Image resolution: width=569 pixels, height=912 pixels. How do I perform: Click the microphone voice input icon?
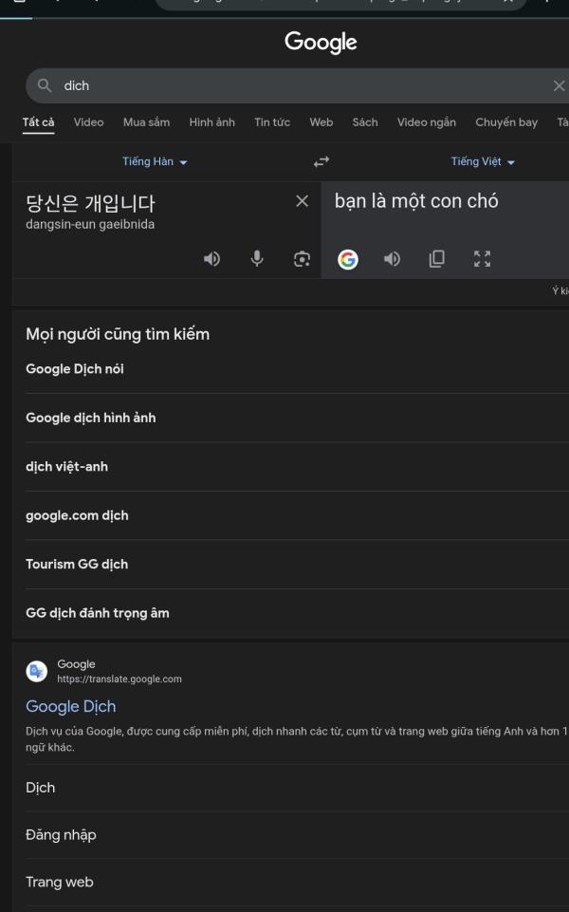click(x=257, y=259)
